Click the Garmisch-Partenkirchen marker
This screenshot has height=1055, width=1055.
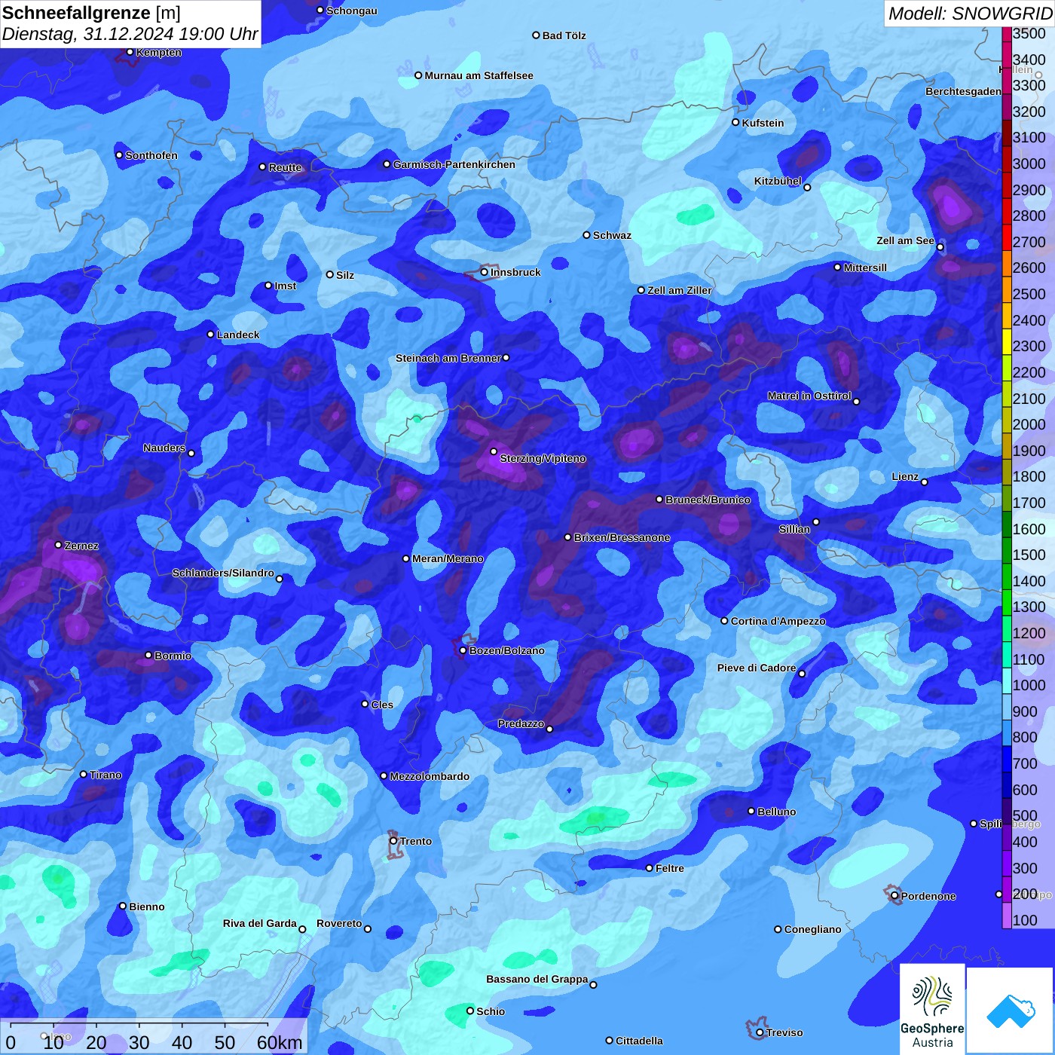[387, 164]
